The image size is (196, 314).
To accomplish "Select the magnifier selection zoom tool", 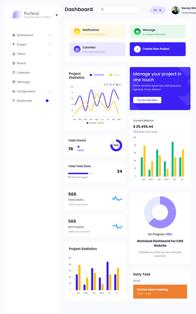I will click(x=111, y=85).
